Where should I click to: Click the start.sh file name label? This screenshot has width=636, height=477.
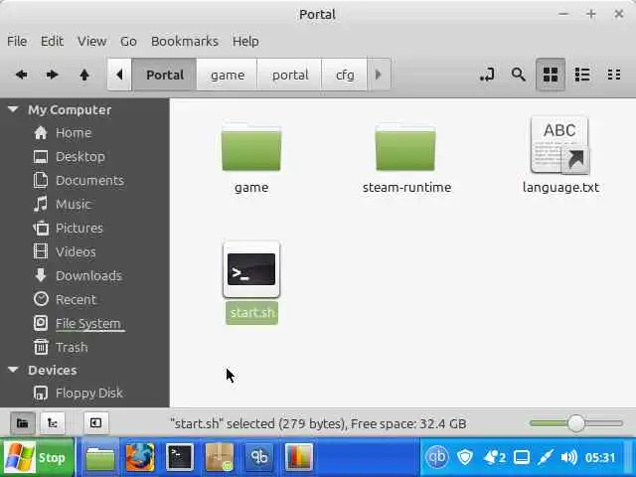tap(251, 313)
